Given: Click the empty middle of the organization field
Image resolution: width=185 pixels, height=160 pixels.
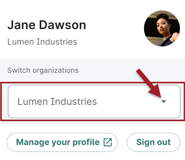Looking at the screenshot, I should click(127, 101).
